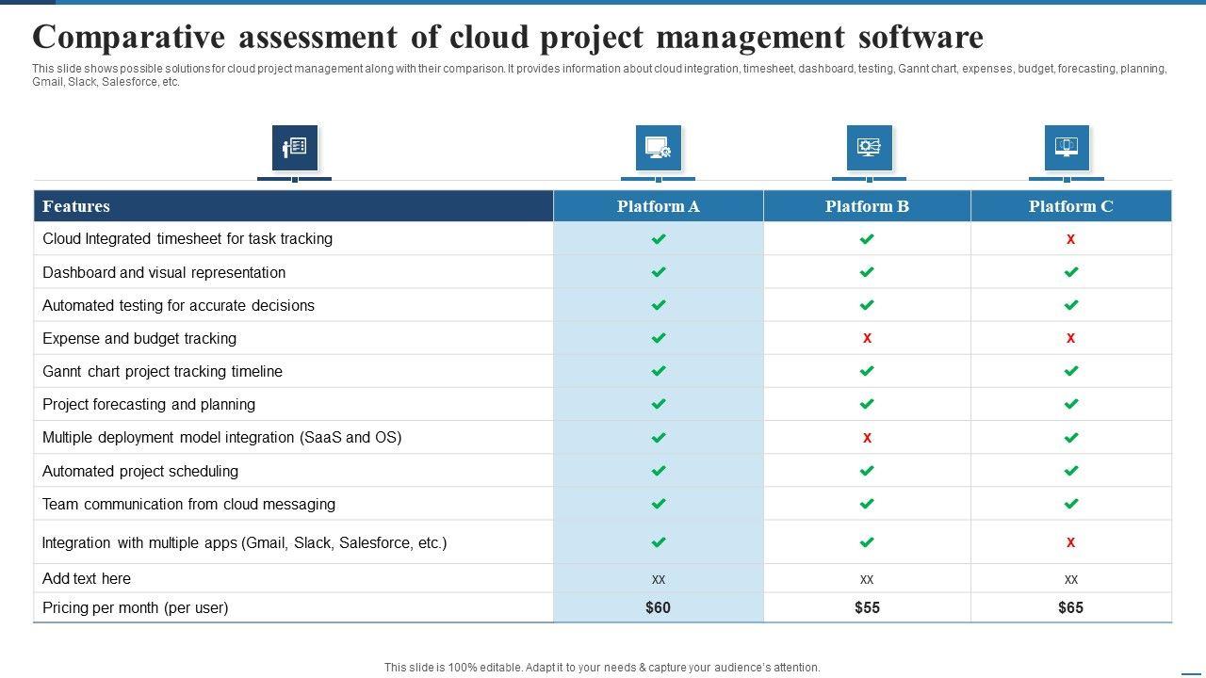1206x678 pixels.
Task: Select 'Integration with multiple apps' feature text
Action: (245, 542)
